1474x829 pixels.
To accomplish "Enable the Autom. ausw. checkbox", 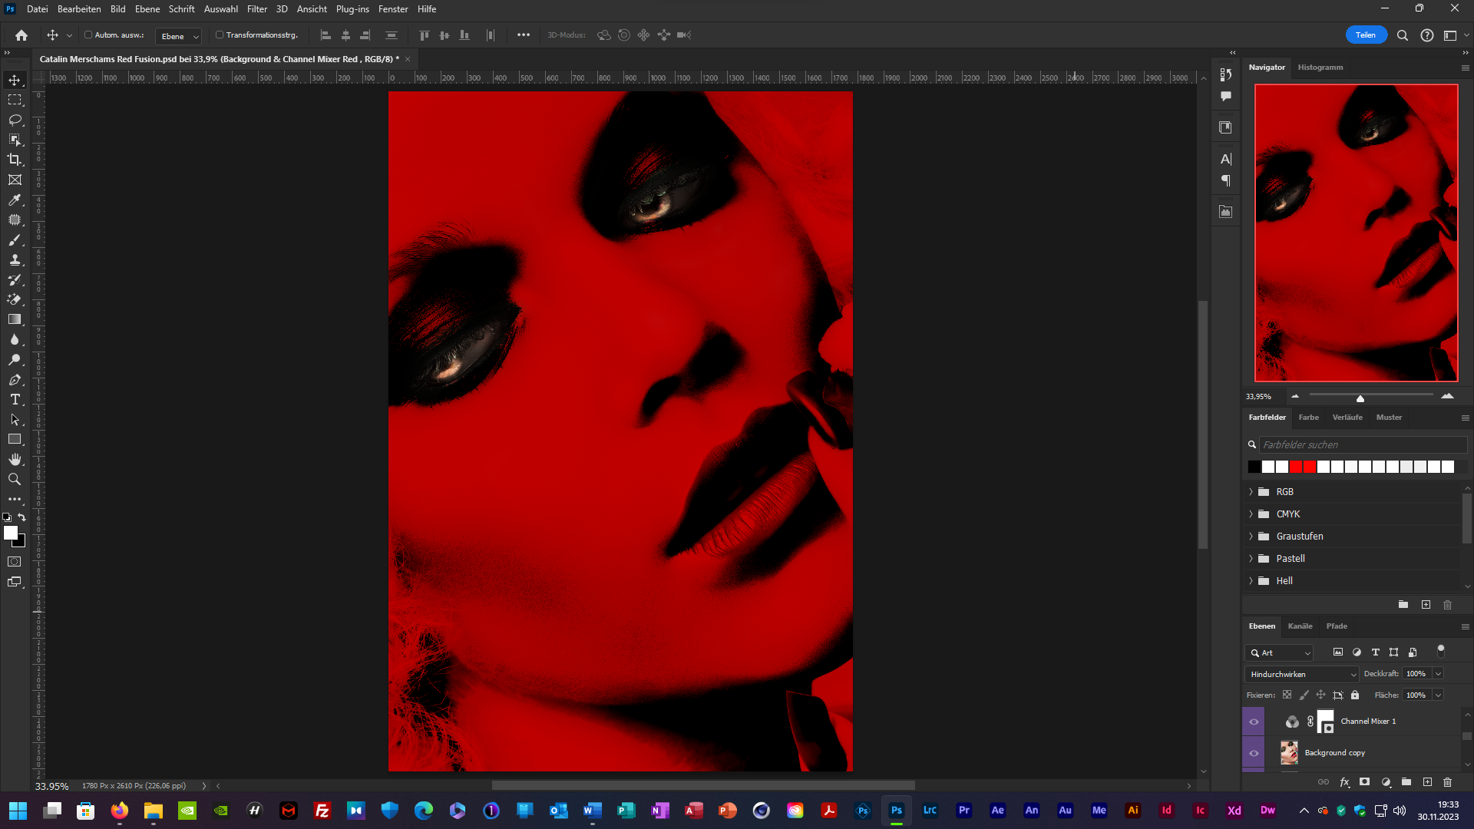I will click(88, 35).
